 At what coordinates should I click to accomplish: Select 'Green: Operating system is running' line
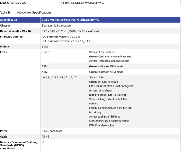click(x=111, y=56)
